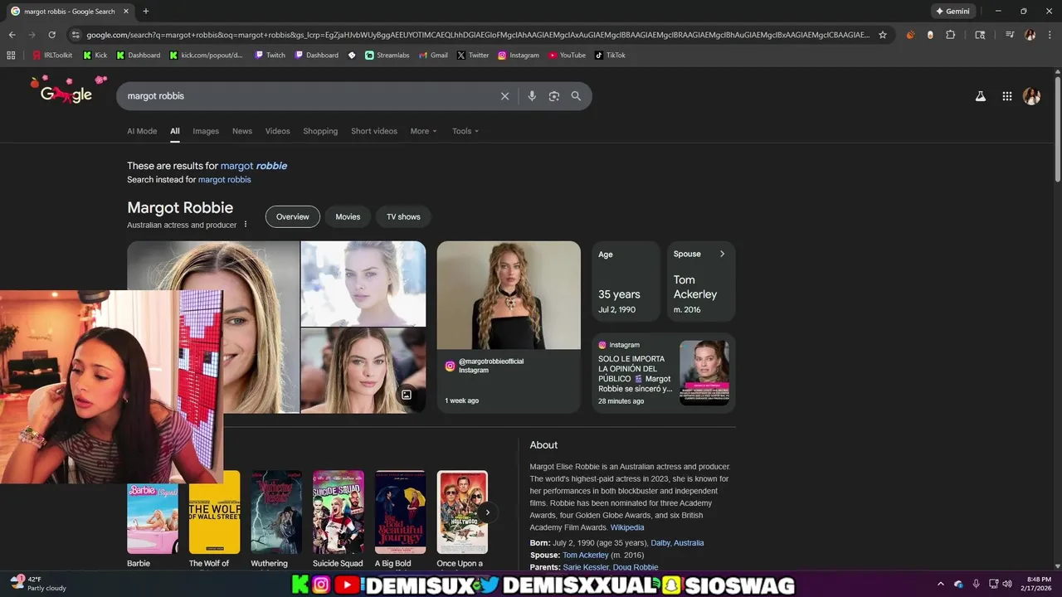Open Google account profile picture on page
The width and height of the screenshot is (1062, 597).
pyautogui.click(x=1031, y=96)
